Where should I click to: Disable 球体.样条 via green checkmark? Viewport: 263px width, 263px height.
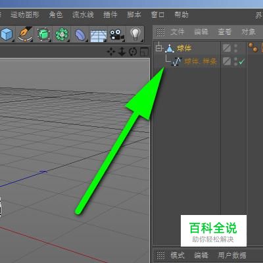pyautogui.click(x=241, y=62)
